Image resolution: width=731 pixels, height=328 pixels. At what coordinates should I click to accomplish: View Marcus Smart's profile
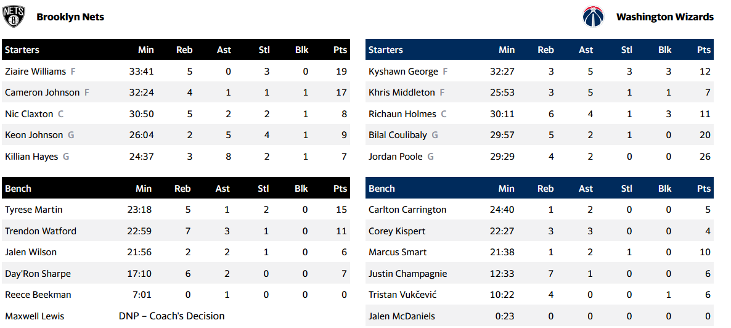click(398, 252)
